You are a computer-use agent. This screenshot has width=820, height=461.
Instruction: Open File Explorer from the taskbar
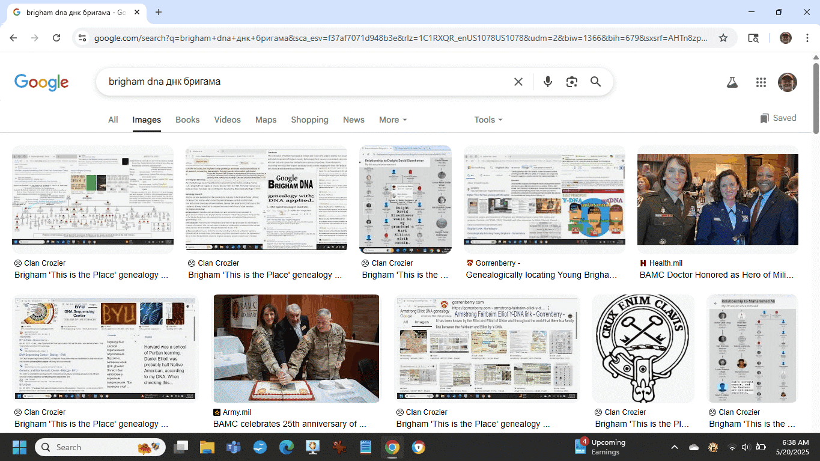pos(207,447)
